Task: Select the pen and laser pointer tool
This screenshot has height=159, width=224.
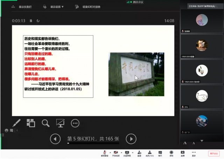Action: coord(16,123)
